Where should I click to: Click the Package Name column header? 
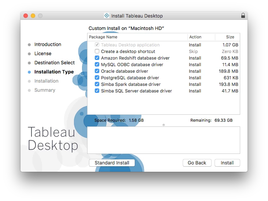coord(137,37)
